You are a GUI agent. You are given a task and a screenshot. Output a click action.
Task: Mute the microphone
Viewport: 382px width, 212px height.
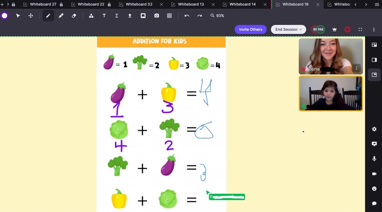click(x=374, y=159)
